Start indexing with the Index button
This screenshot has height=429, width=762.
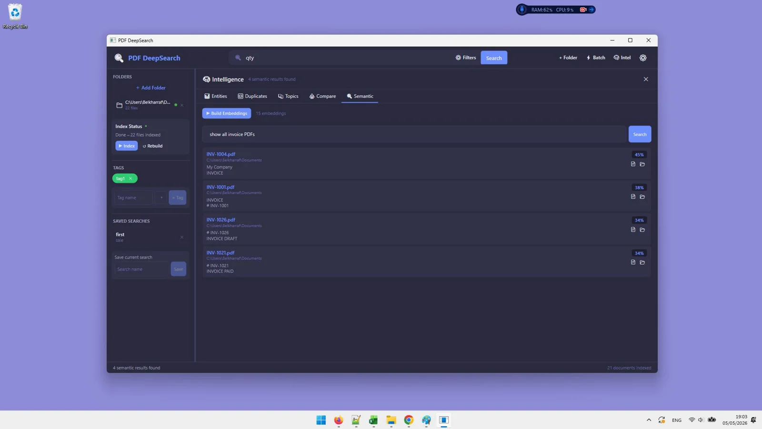127,146
